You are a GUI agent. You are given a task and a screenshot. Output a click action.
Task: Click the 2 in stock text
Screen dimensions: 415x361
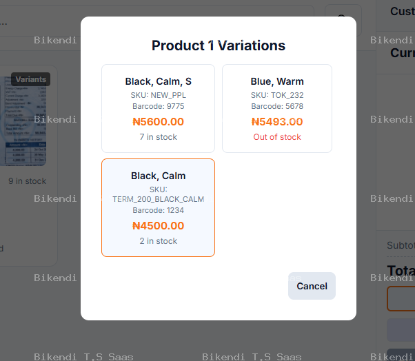click(158, 241)
